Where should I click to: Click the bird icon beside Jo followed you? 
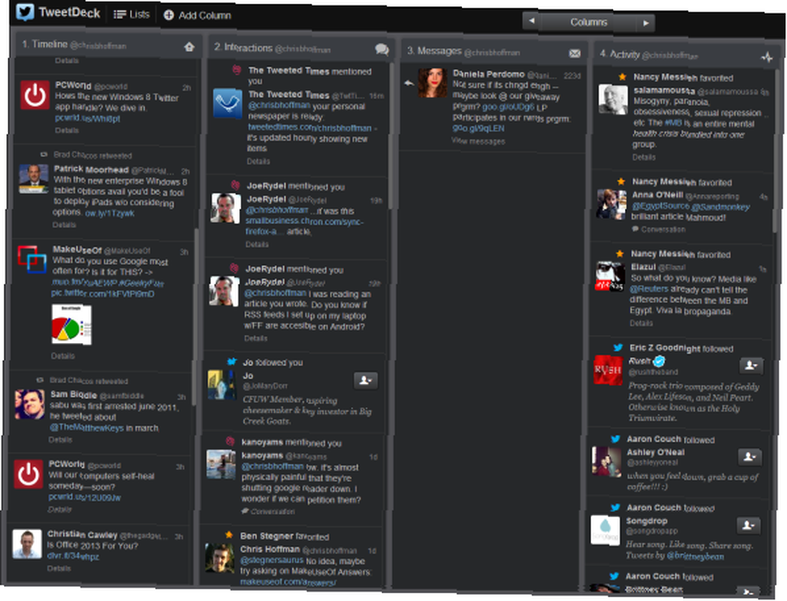click(232, 361)
